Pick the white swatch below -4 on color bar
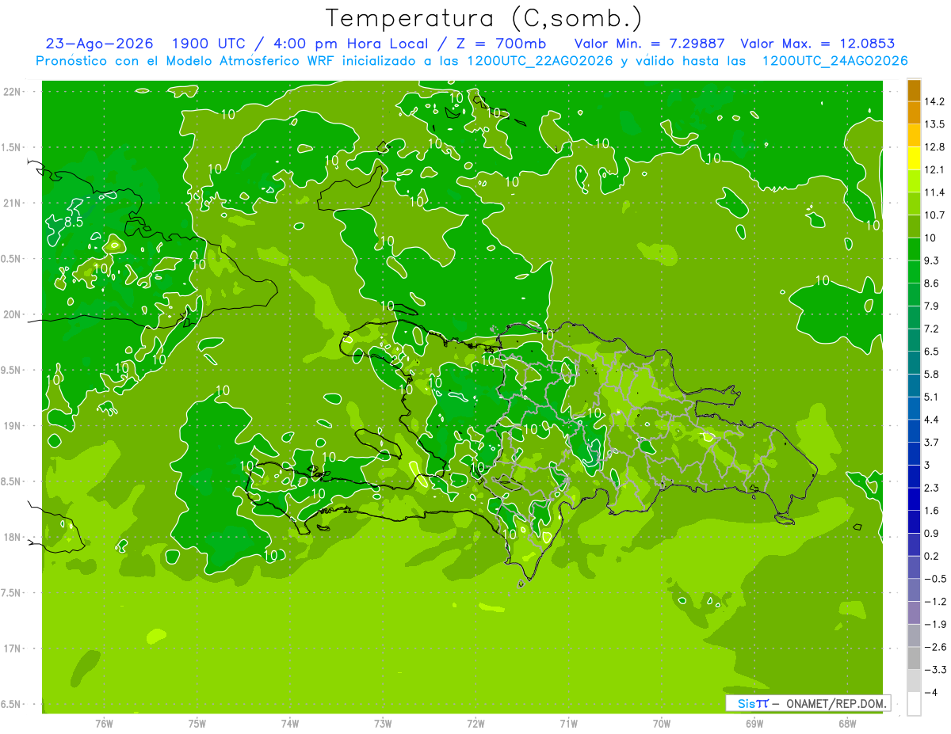The height and width of the screenshot is (734, 951). (914, 704)
